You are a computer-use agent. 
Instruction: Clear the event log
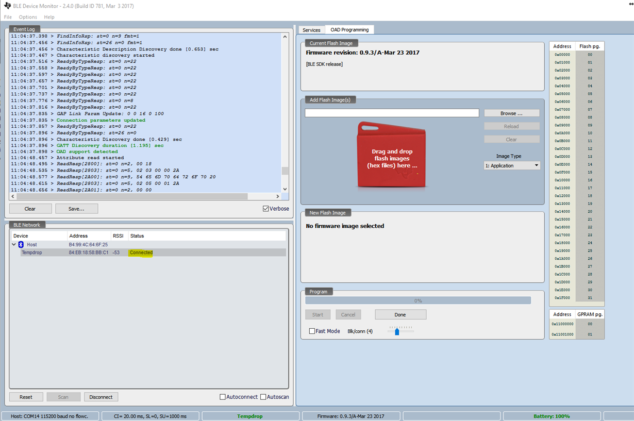30,209
